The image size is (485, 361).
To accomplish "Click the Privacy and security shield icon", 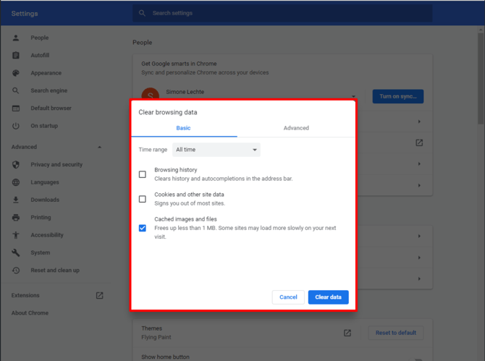I will (x=16, y=164).
